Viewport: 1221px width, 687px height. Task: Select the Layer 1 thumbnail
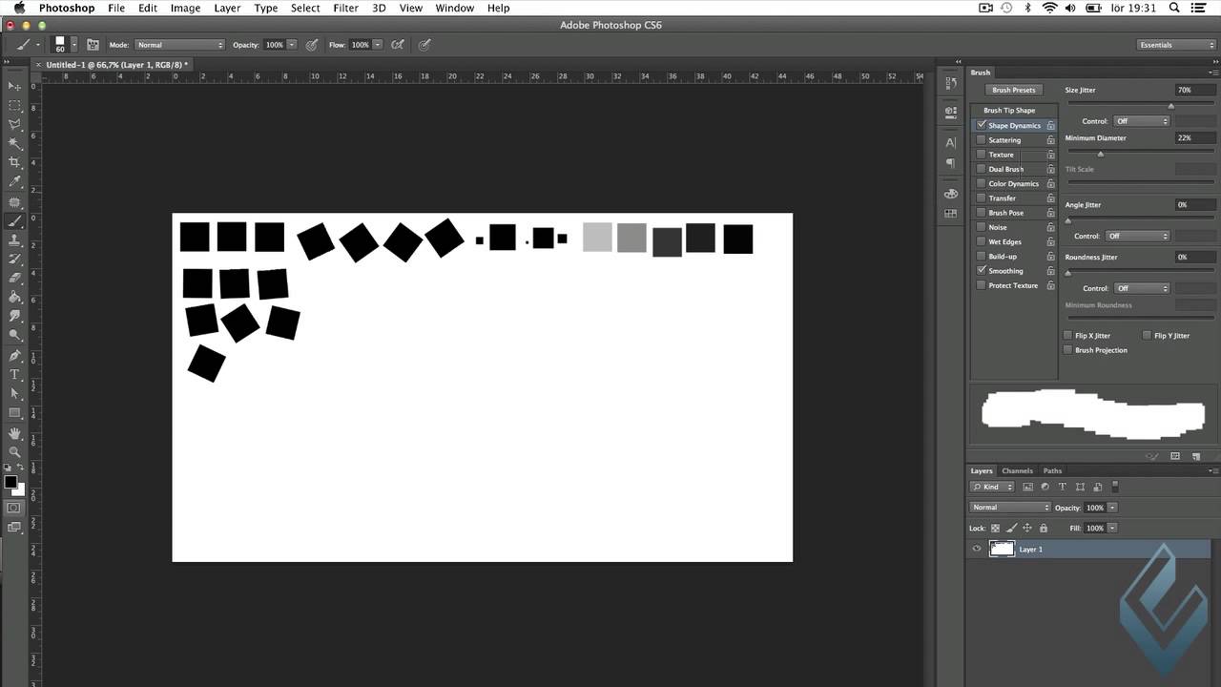[x=1002, y=549]
